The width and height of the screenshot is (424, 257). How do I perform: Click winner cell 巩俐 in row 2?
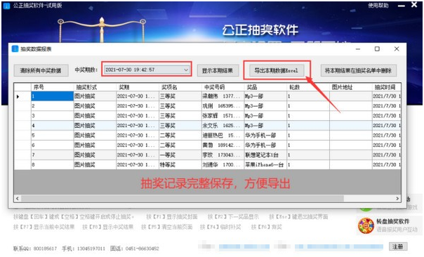tap(223, 106)
